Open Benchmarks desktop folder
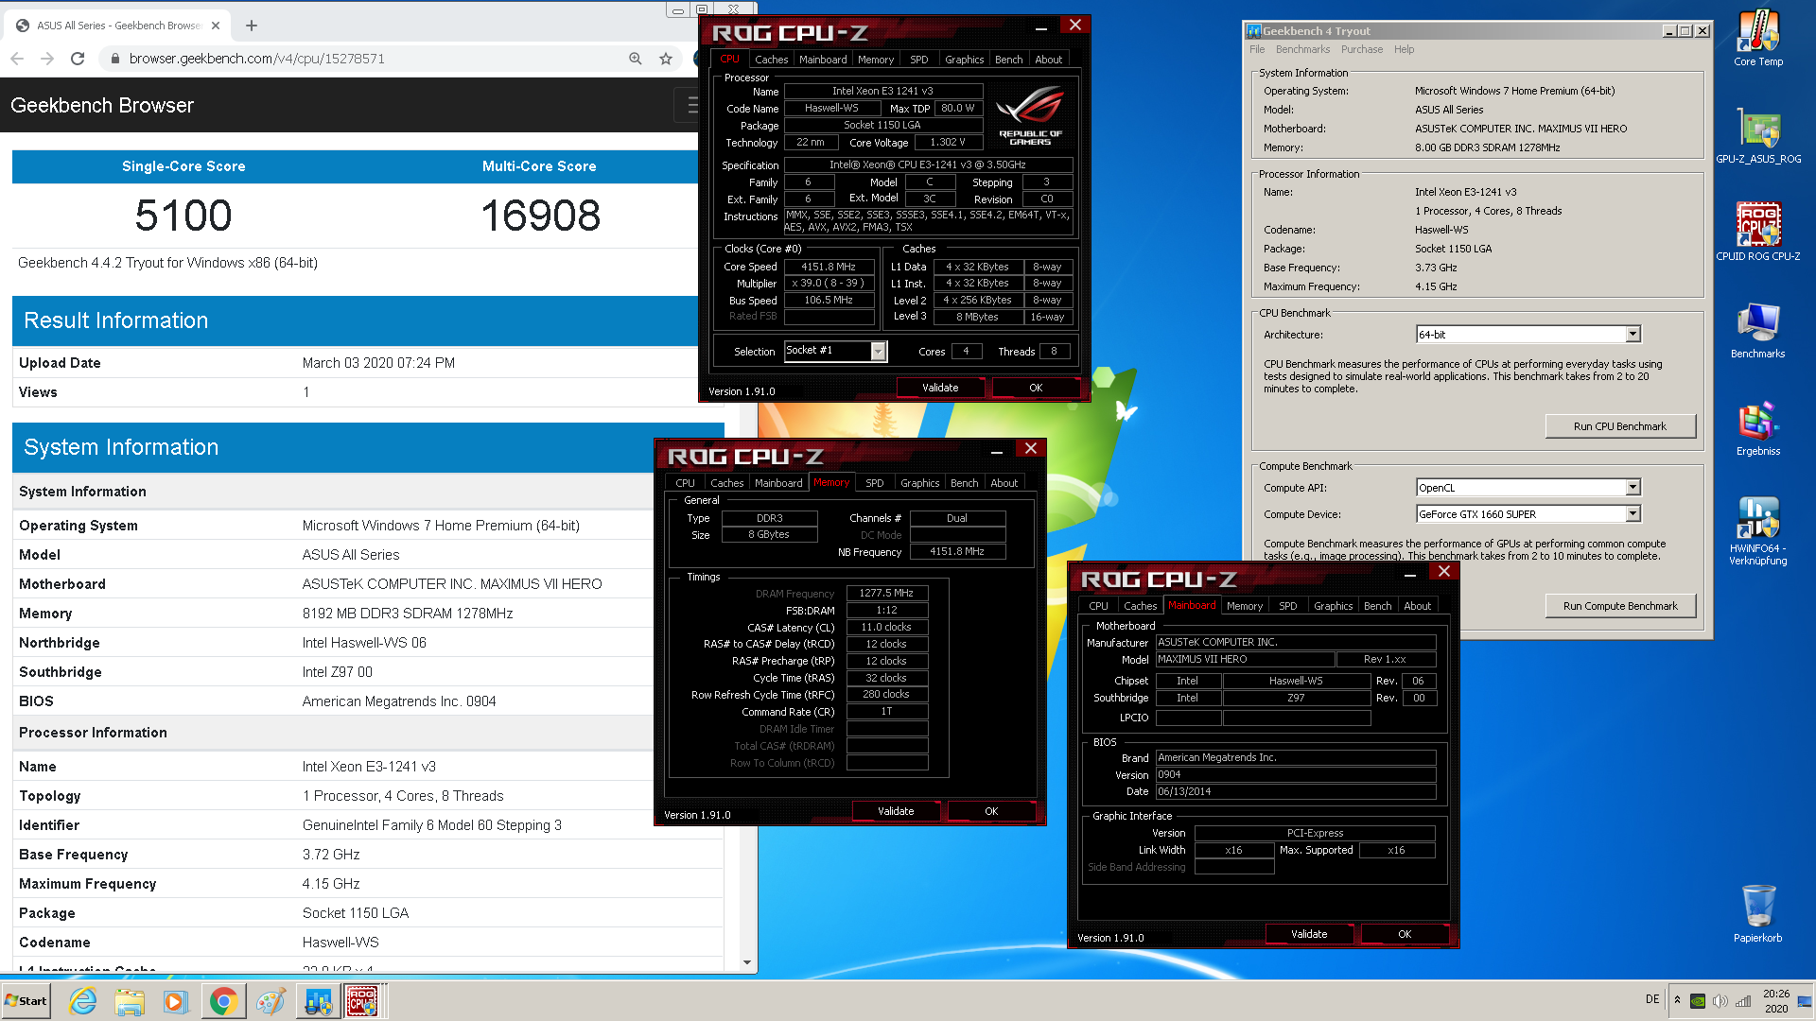Image resolution: width=1816 pixels, height=1021 pixels. point(1757,330)
